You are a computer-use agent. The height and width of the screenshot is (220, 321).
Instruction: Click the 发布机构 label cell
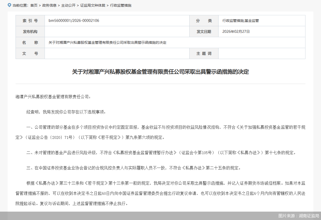[x=30, y=32]
